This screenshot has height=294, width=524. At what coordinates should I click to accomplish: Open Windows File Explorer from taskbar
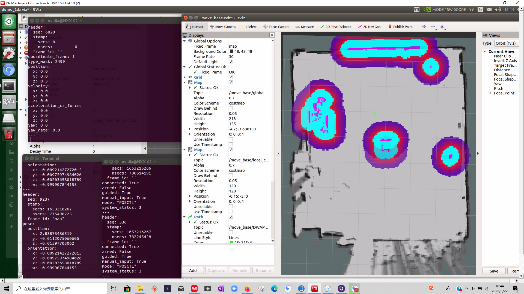coord(141,289)
